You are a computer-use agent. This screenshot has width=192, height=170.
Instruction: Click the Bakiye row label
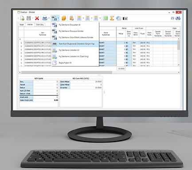coord(26,88)
